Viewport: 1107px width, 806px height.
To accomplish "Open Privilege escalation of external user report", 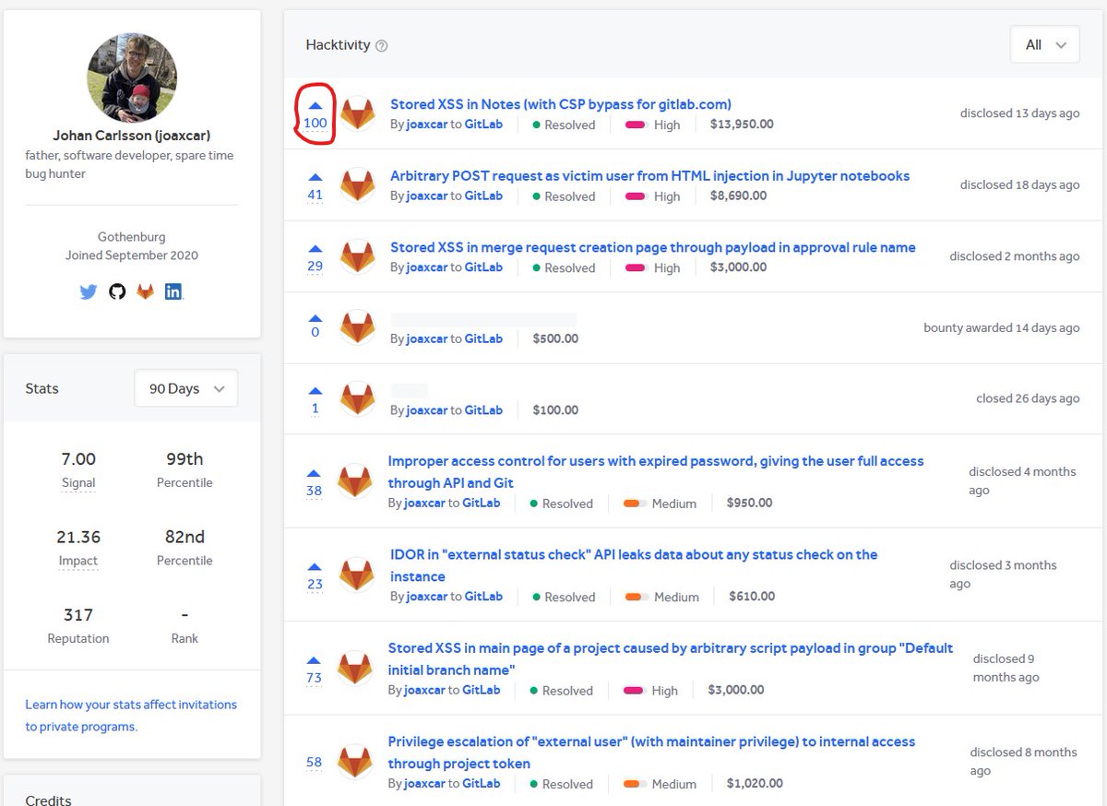I will pos(651,753).
